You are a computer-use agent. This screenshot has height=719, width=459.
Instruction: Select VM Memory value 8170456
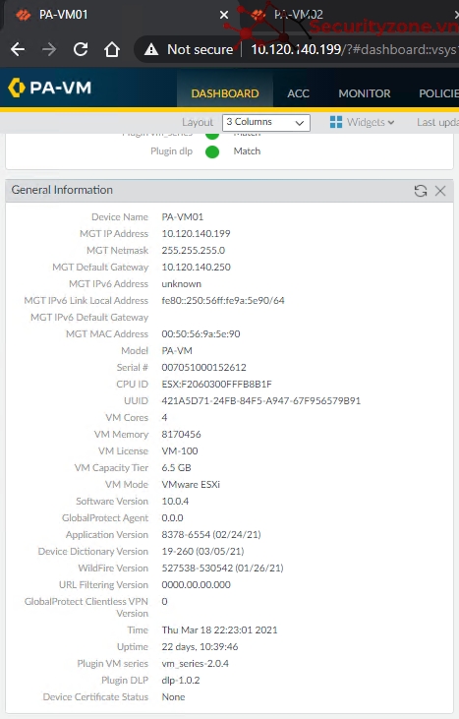[182, 434]
